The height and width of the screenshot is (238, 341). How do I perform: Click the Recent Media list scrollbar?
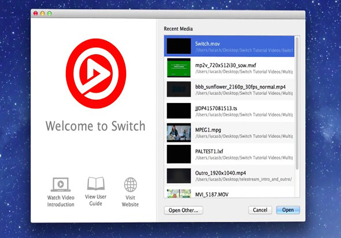[x=297, y=104]
